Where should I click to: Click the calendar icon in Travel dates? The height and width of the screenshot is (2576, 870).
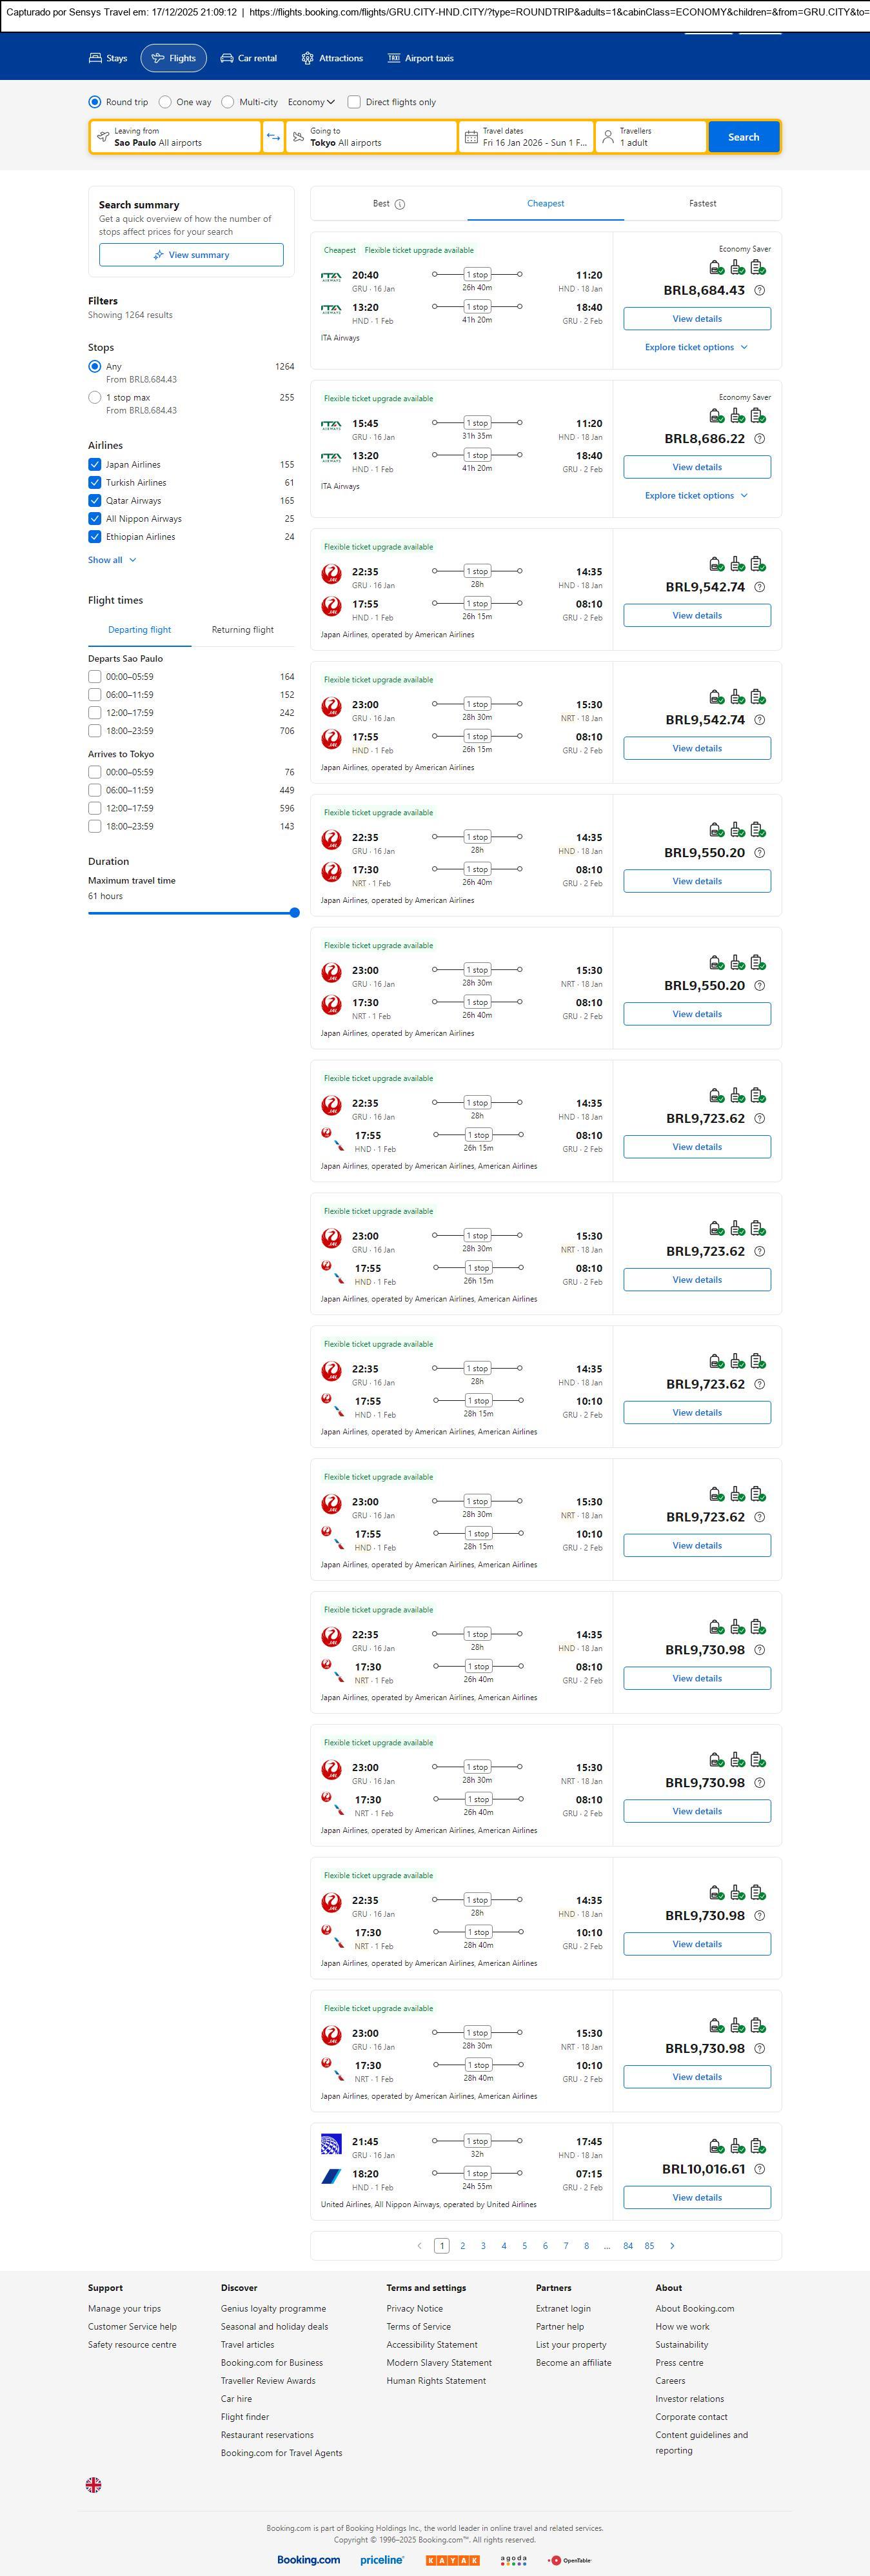coord(471,137)
